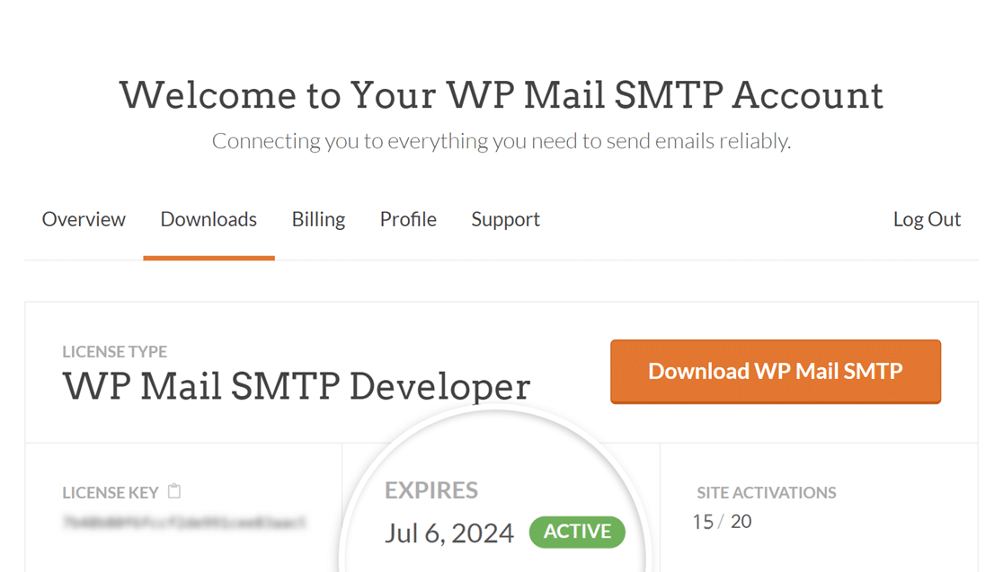Click the Connecting you to everything subtitle

coord(501,141)
